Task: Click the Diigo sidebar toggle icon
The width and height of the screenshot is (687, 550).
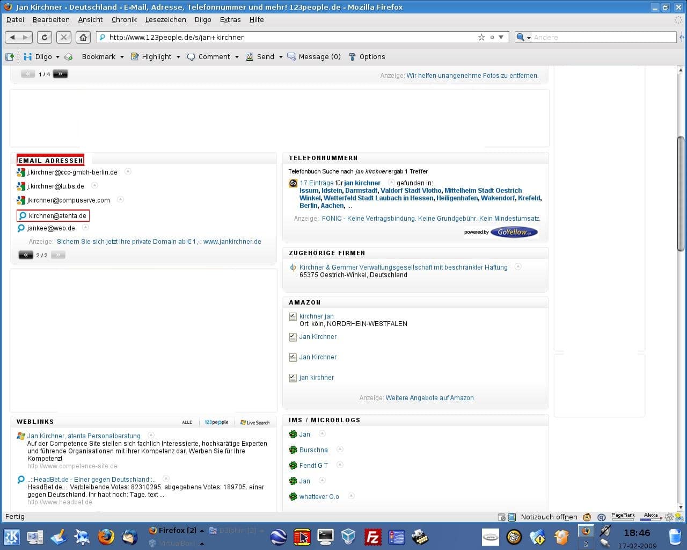Action: click(9, 56)
